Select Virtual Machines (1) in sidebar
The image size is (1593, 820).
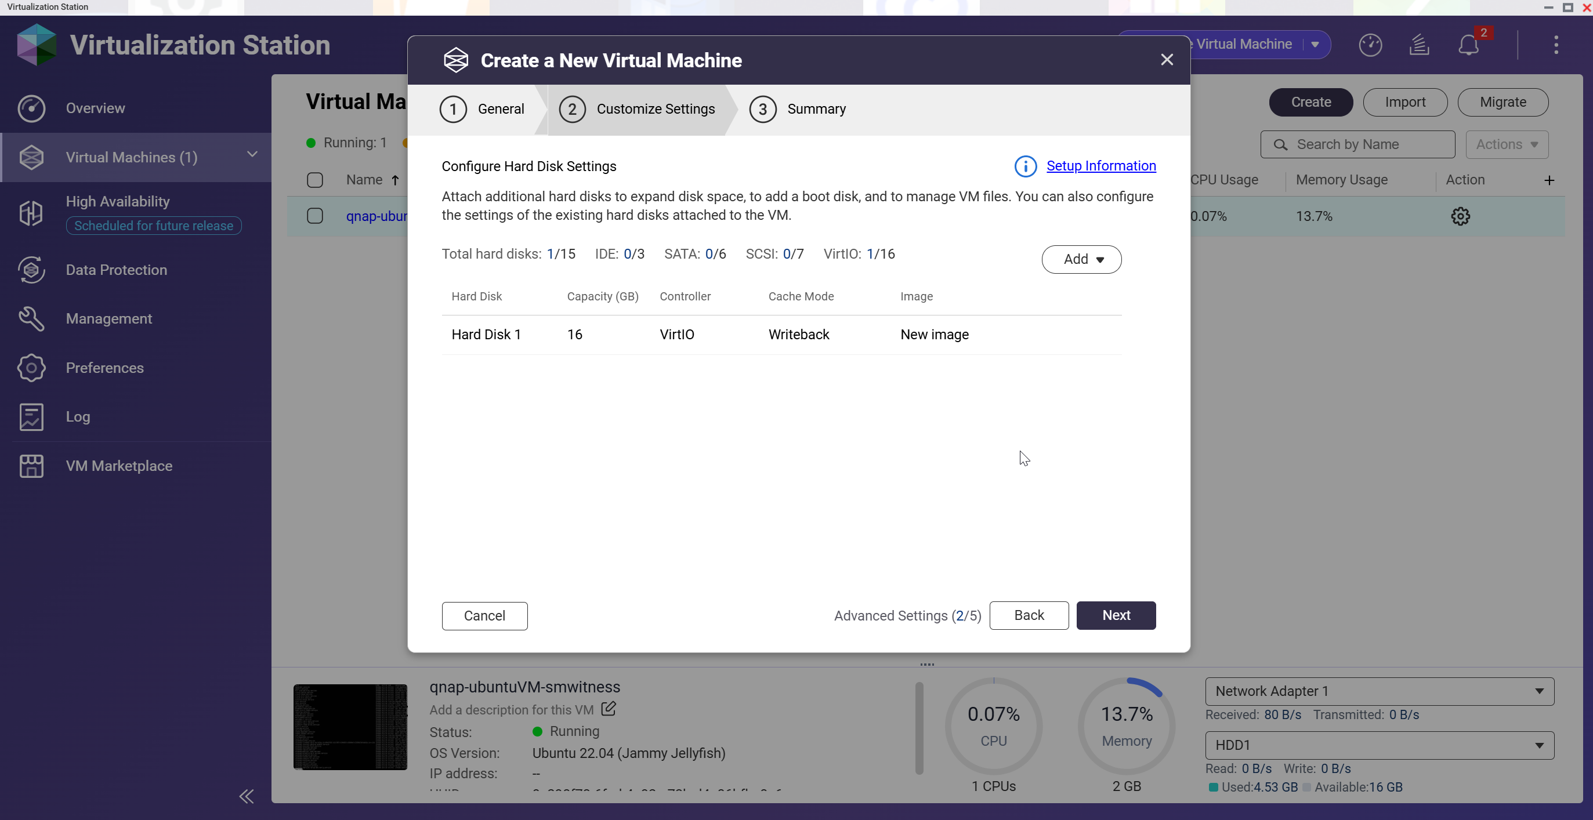136,157
